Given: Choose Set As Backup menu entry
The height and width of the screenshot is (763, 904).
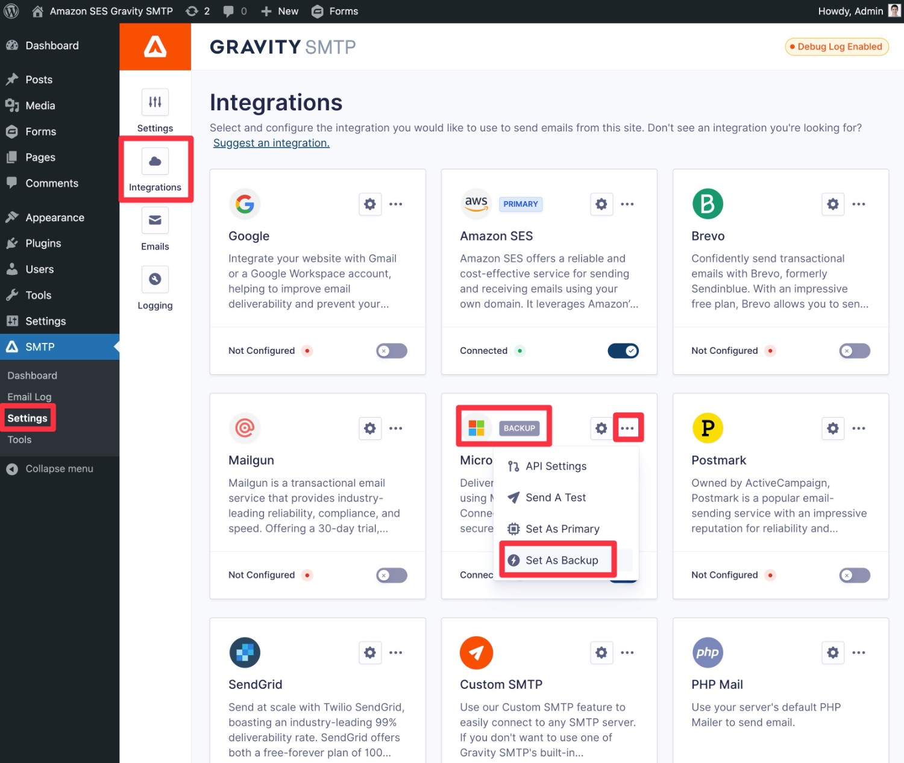Looking at the screenshot, I should [x=566, y=560].
